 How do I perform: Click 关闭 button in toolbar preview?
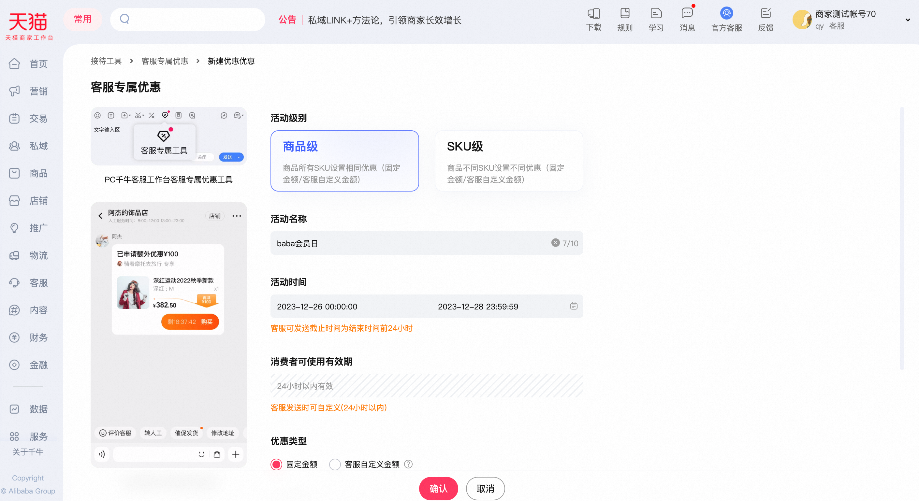202,157
